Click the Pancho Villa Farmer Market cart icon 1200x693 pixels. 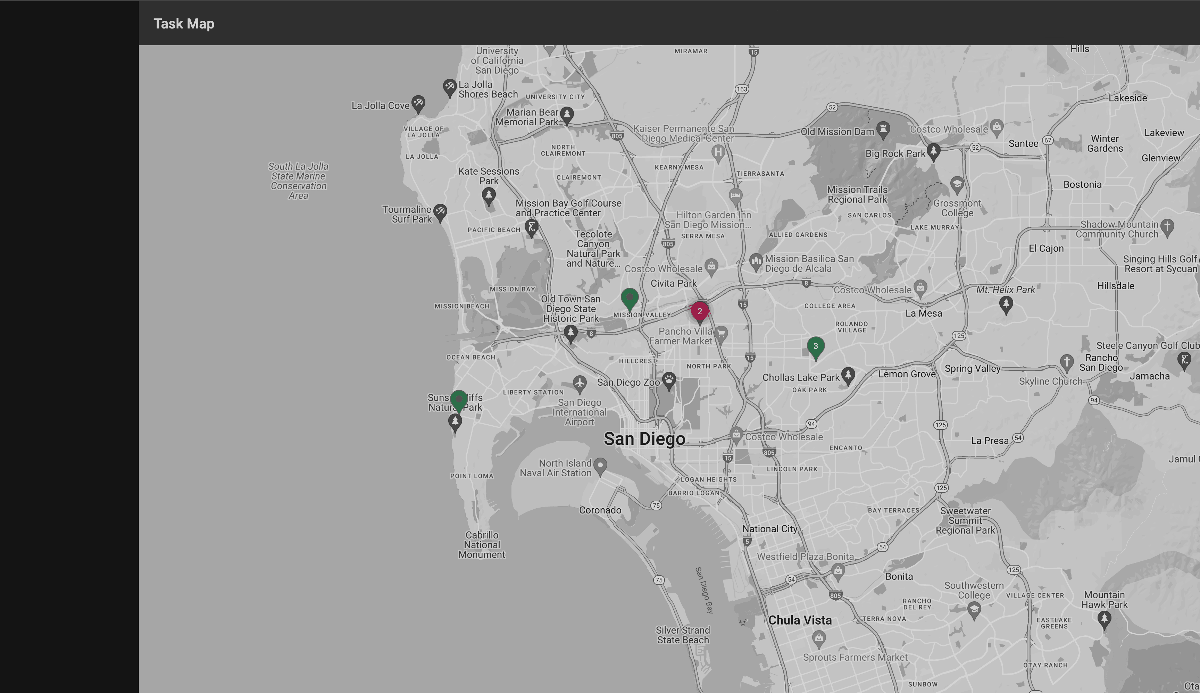[x=721, y=333]
